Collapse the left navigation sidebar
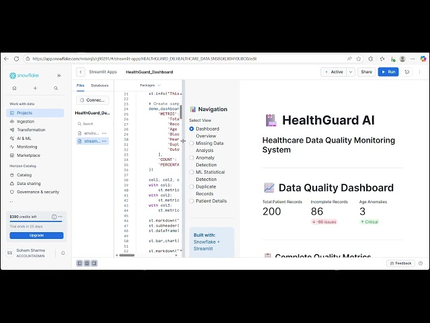Viewport: 430px width, 323px height. point(59,75)
